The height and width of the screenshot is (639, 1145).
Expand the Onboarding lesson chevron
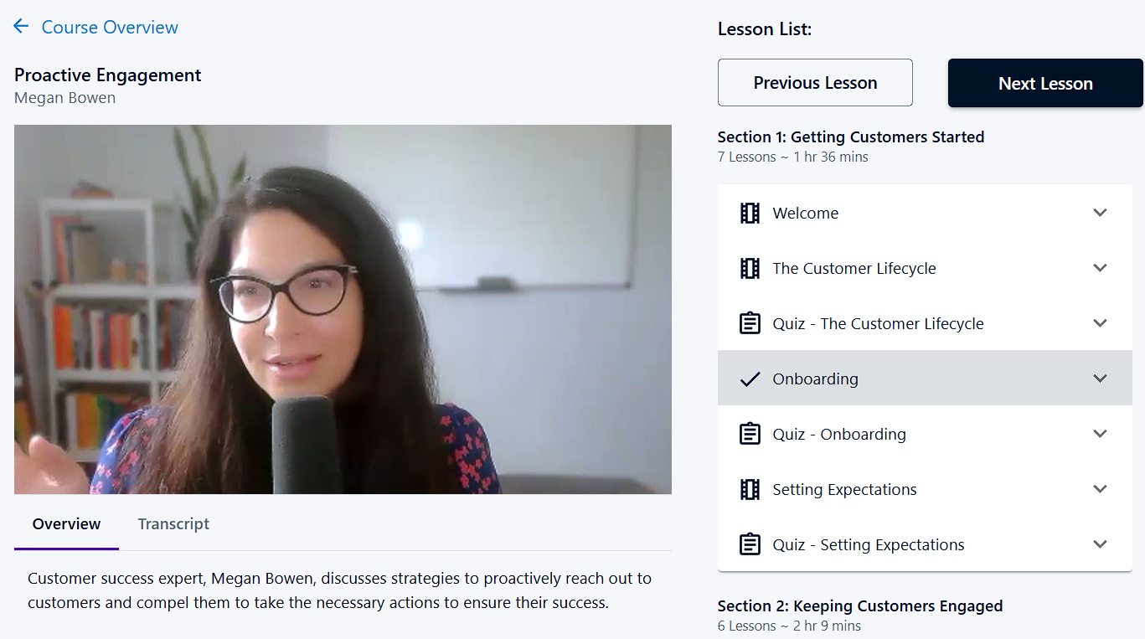point(1100,379)
